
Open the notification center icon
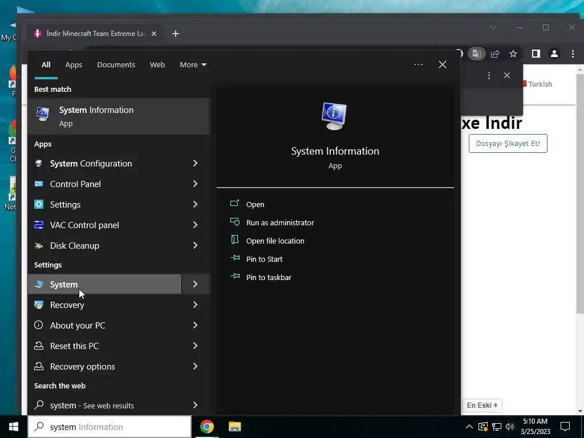point(565,427)
